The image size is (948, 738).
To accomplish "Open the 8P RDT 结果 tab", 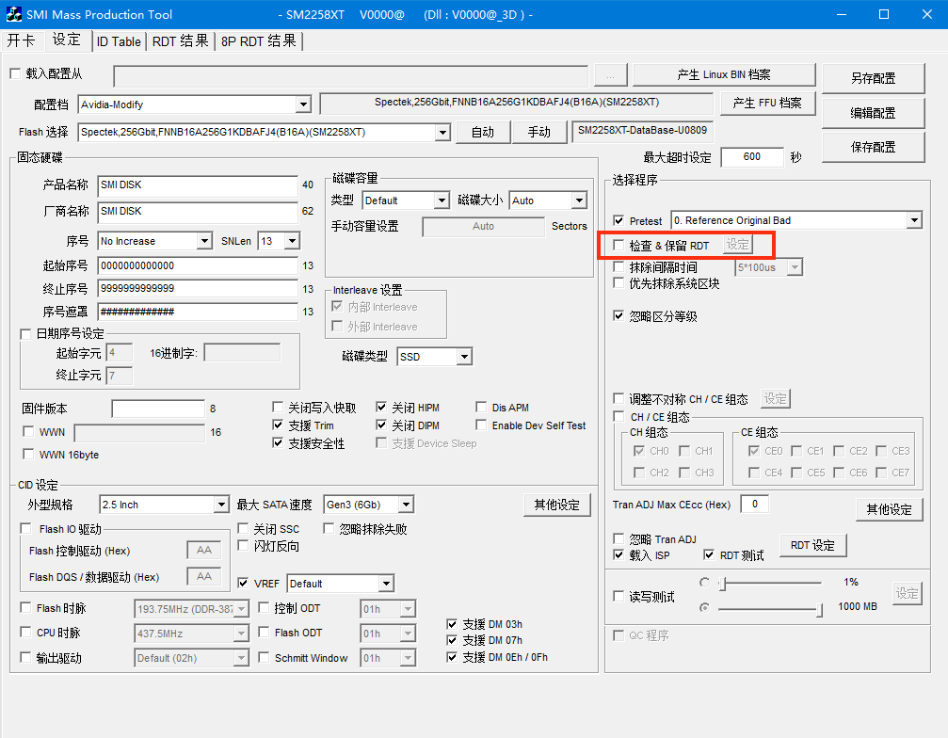I will [259, 41].
